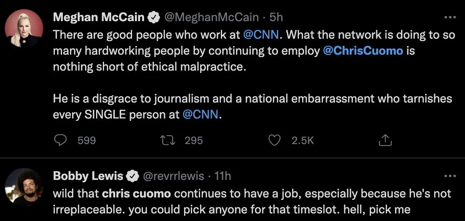Viewport: 465px width, 221px height.
Task: Click the @CNN mention in the first sentence
Action: [258, 35]
